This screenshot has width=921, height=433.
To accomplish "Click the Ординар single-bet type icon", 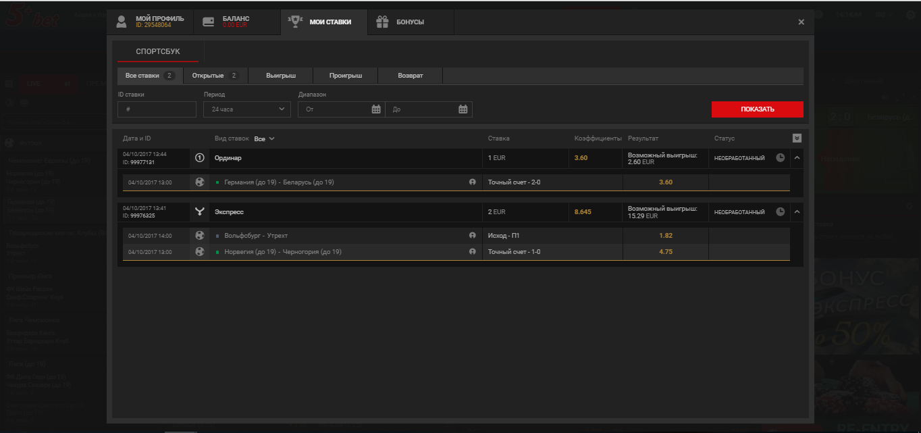I will point(199,158).
